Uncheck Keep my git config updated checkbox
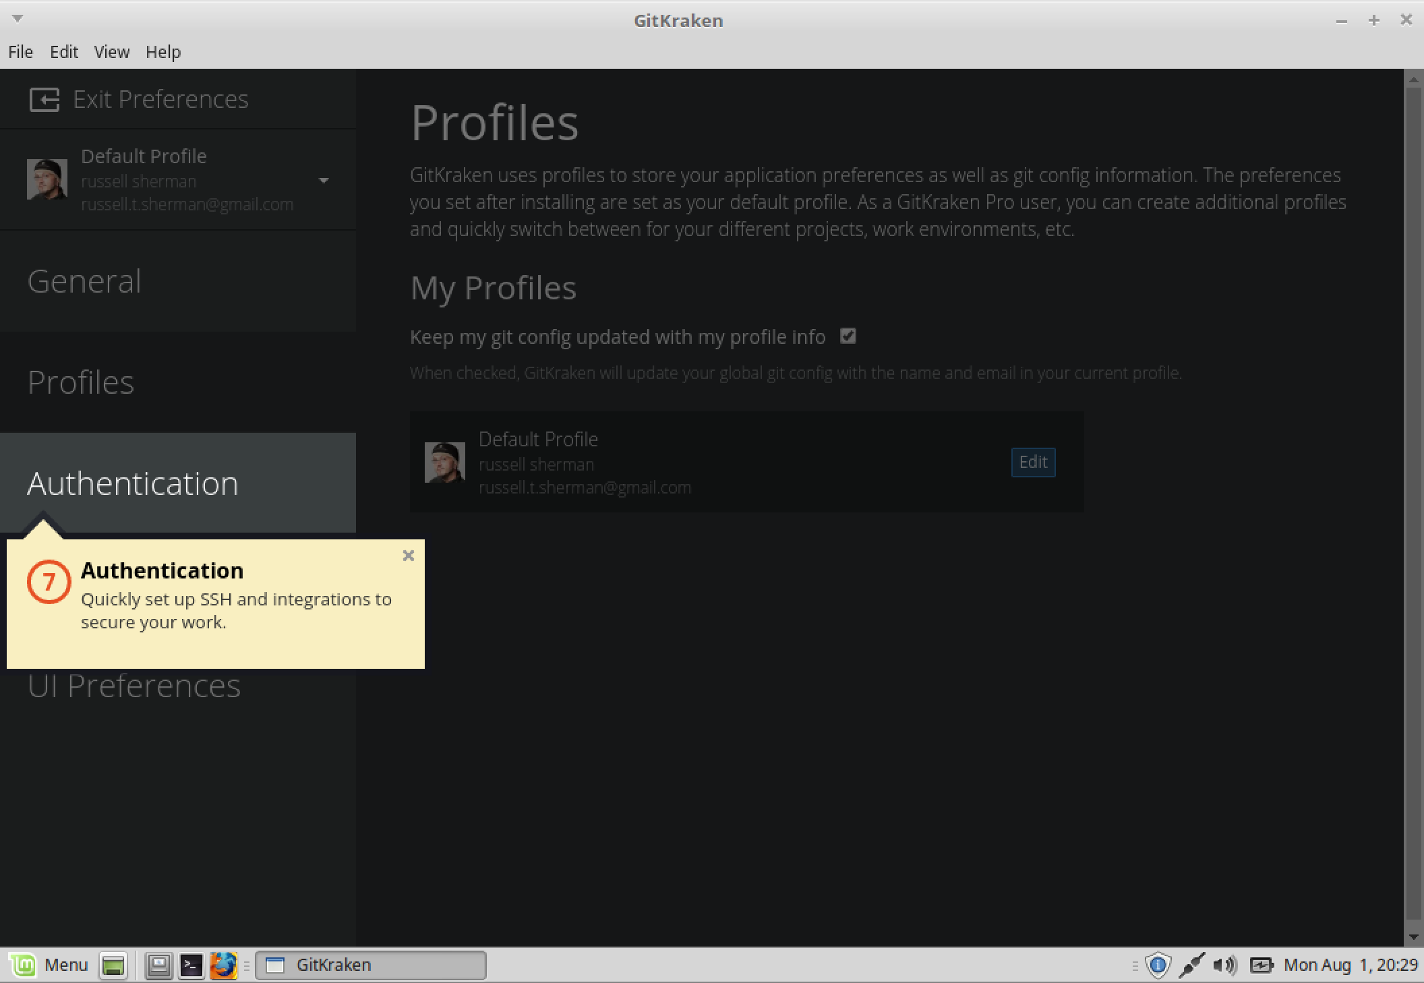The width and height of the screenshot is (1424, 983). coord(848,336)
